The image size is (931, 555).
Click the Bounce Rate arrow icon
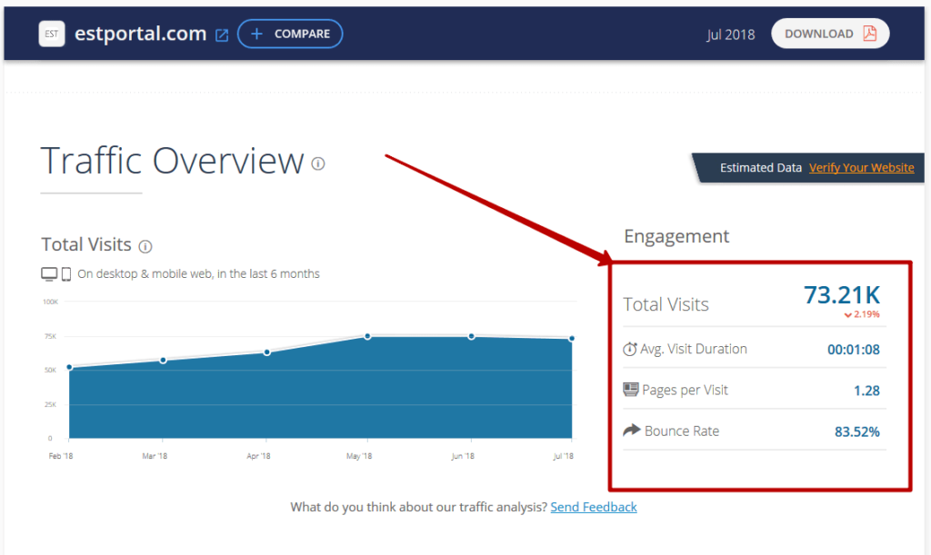[631, 431]
